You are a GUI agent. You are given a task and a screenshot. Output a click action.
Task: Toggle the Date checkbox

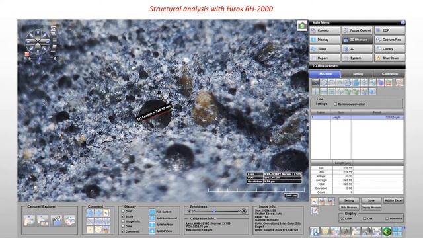coord(123,226)
